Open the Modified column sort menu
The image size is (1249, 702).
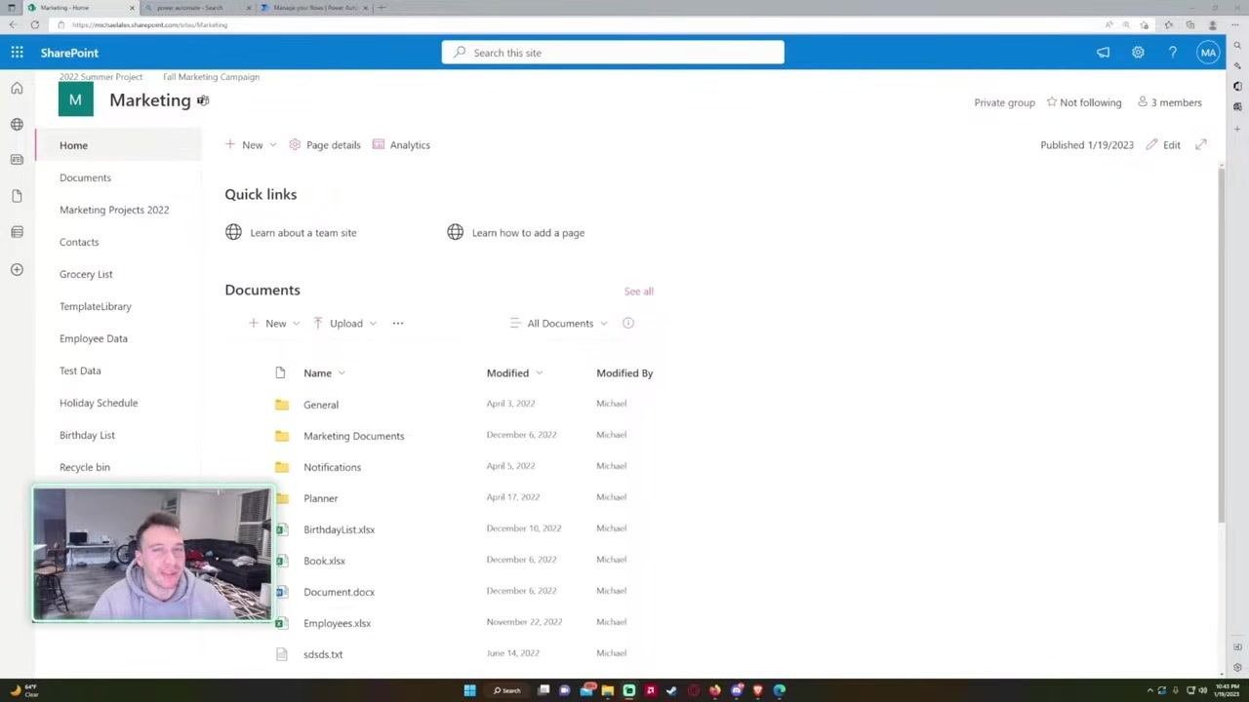click(514, 372)
